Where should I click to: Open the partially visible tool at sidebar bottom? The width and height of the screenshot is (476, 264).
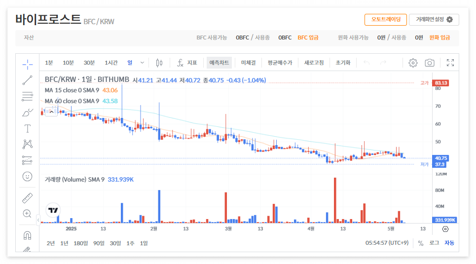point(27,249)
